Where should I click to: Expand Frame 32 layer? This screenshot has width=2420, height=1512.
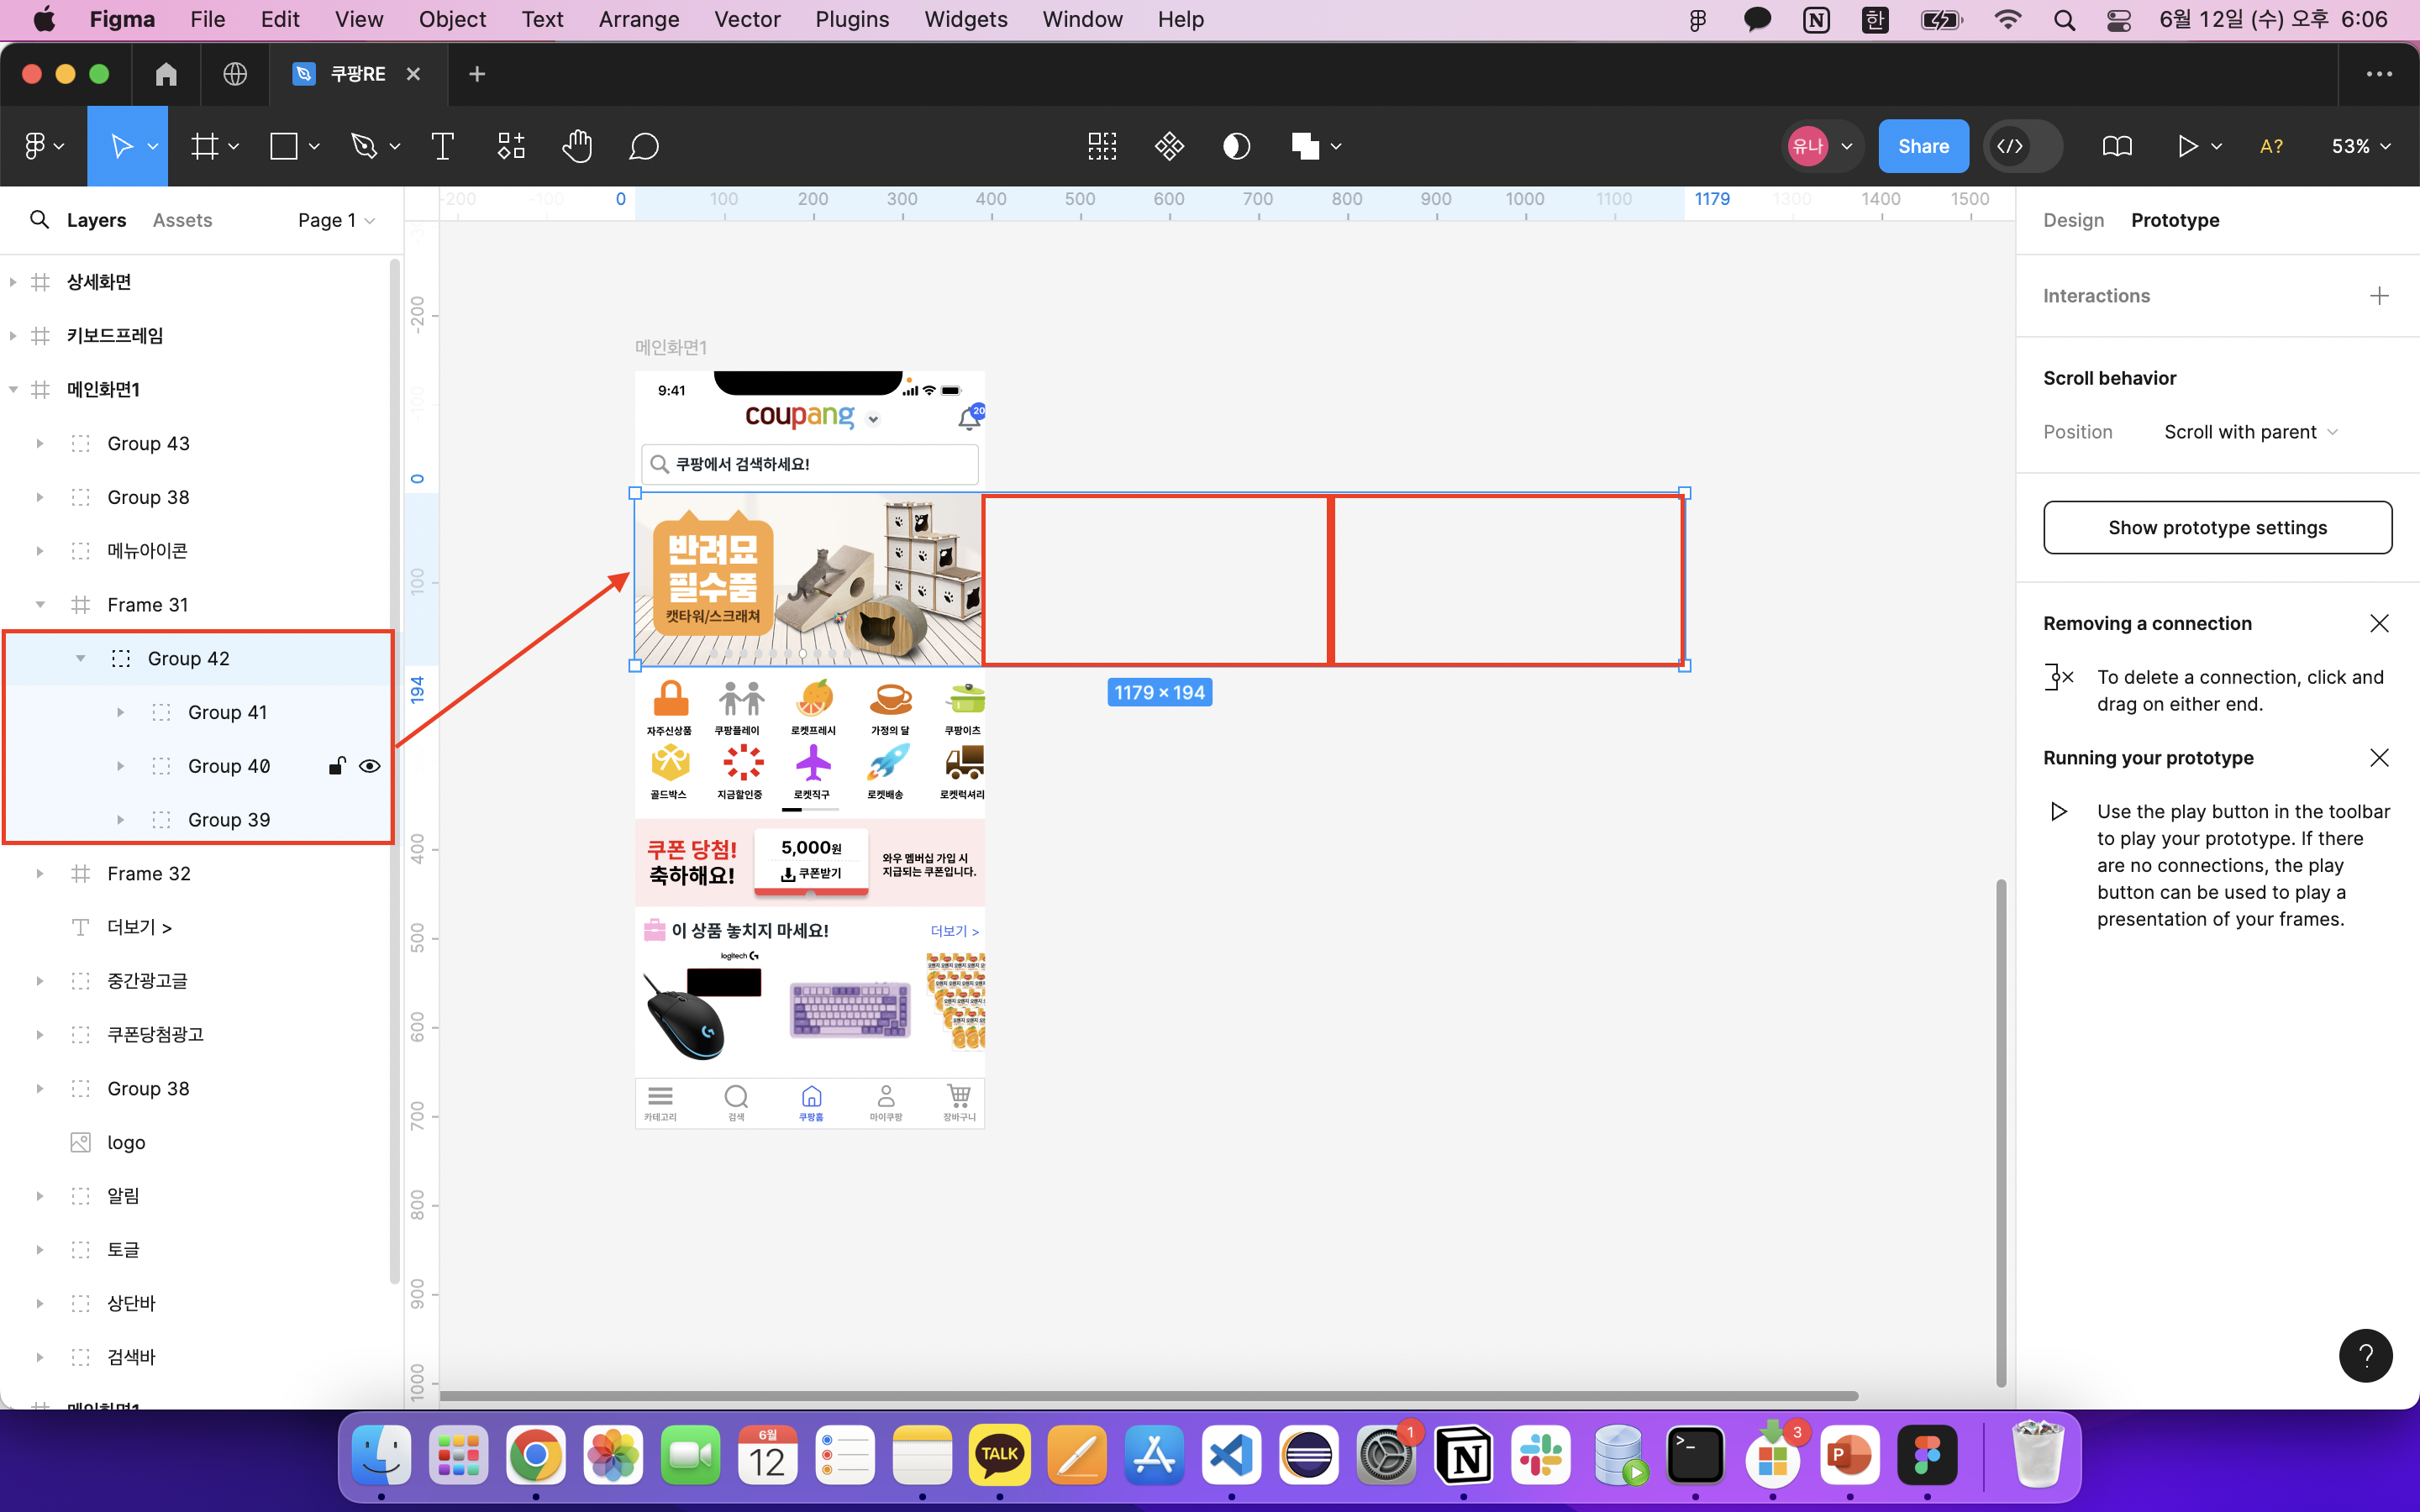pyautogui.click(x=40, y=874)
